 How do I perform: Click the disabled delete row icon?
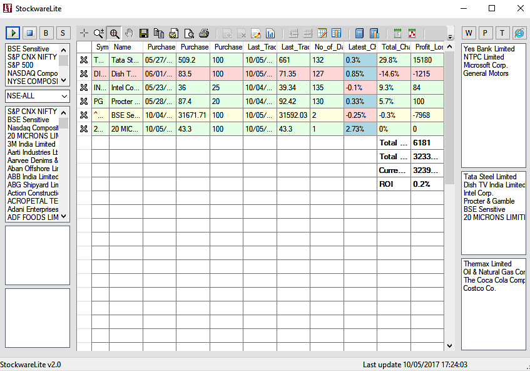[x=242, y=33]
